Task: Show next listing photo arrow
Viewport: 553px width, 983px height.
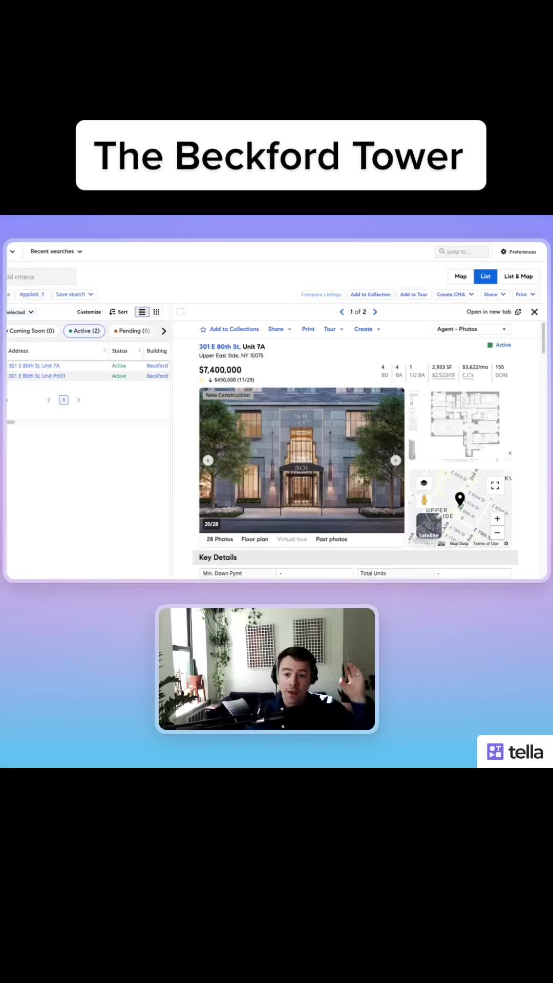Action: click(x=396, y=460)
